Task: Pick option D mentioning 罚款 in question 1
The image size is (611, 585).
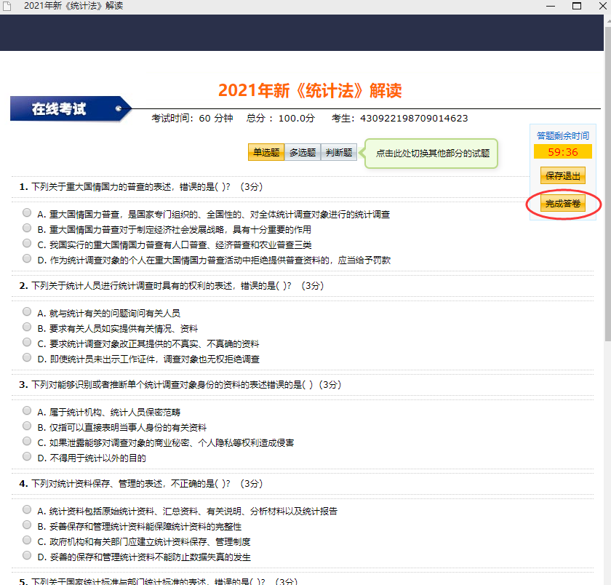Action: tap(26, 258)
